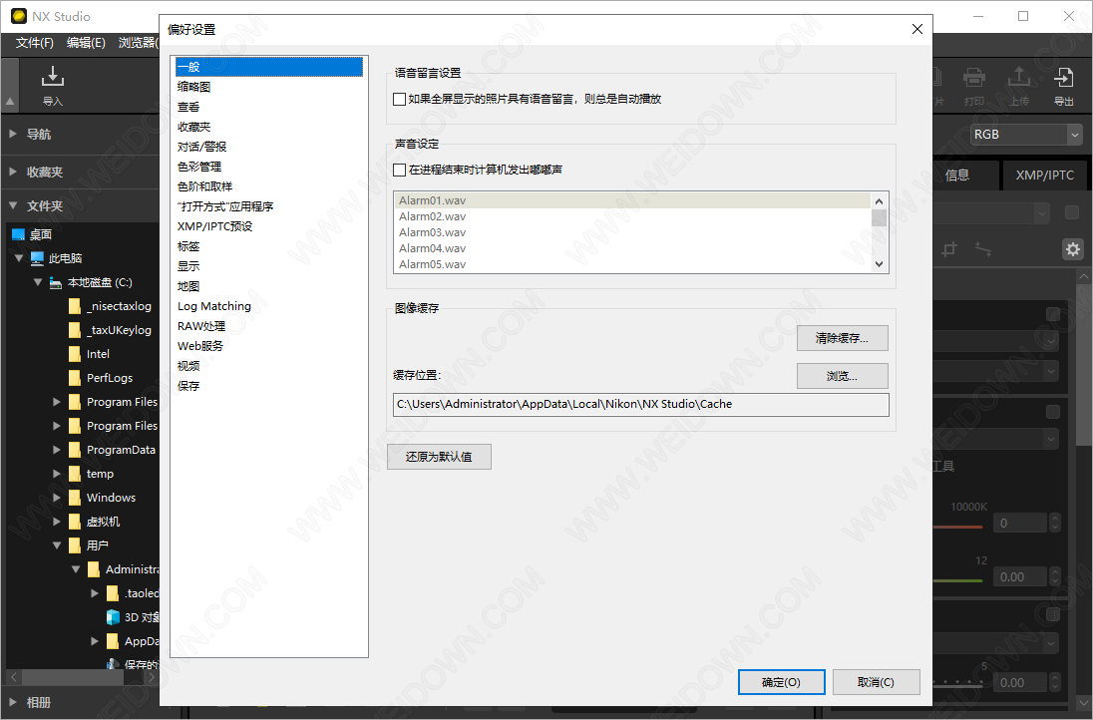The width and height of the screenshot is (1093, 720).
Task: Click the 还原为默认值 button
Action: pyautogui.click(x=439, y=457)
